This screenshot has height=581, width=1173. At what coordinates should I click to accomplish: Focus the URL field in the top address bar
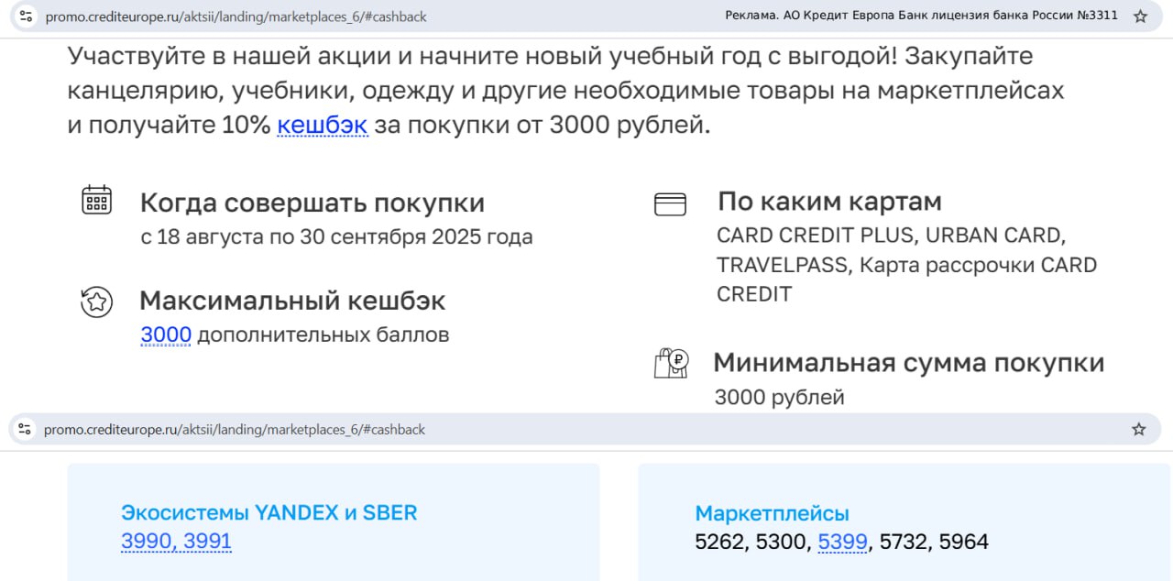pos(236,16)
